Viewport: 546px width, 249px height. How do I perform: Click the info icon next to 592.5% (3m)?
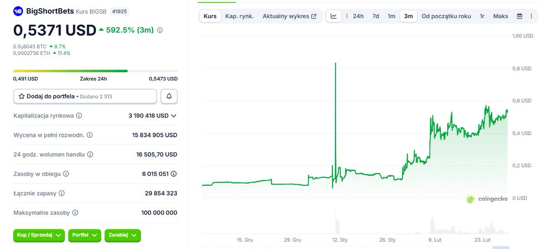tap(160, 30)
